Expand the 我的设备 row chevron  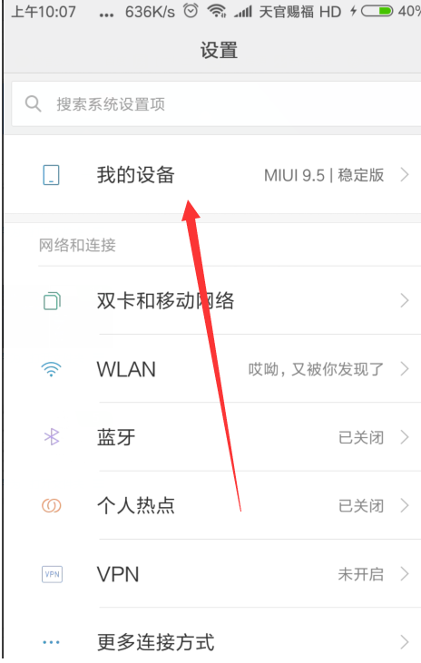coord(405,175)
